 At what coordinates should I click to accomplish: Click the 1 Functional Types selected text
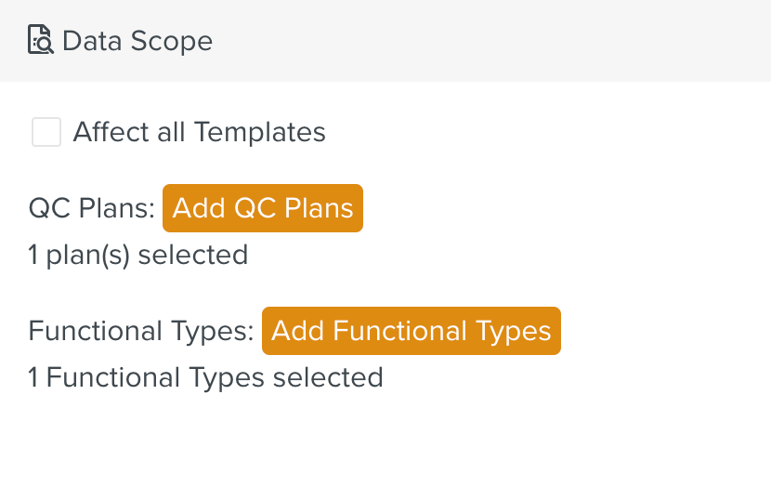(x=205, y=377)
